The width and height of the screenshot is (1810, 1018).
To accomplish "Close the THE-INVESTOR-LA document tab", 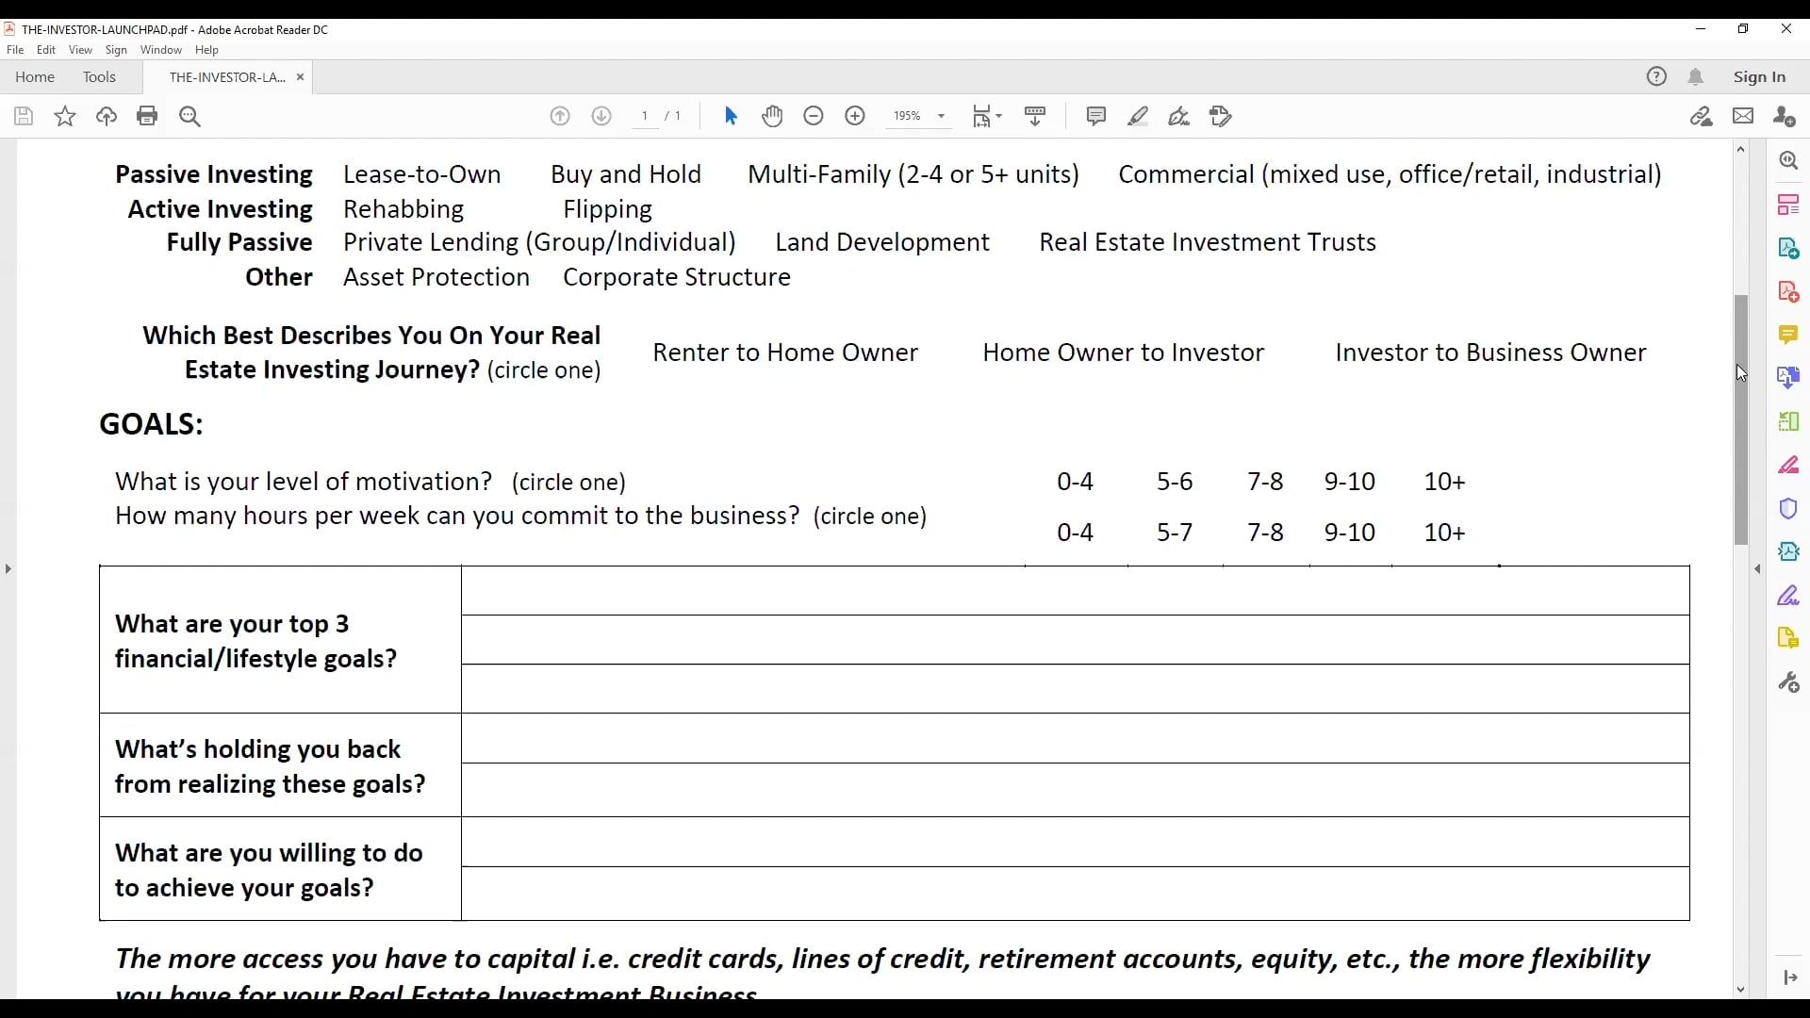I will 300,77.
